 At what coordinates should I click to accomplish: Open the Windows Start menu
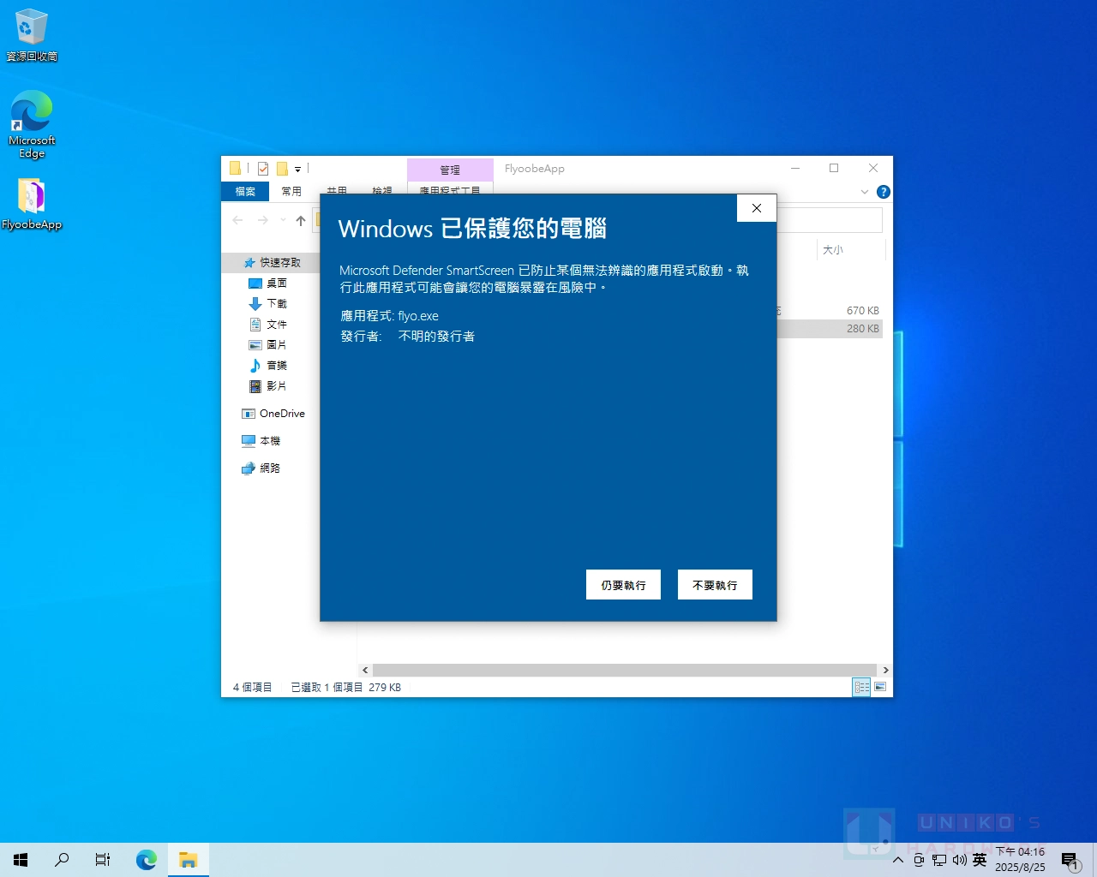(21, 860)
